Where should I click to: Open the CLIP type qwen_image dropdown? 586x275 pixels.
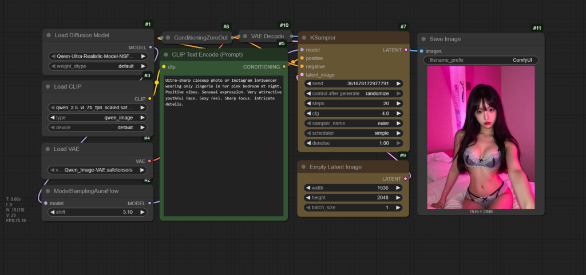click(97, 117)
